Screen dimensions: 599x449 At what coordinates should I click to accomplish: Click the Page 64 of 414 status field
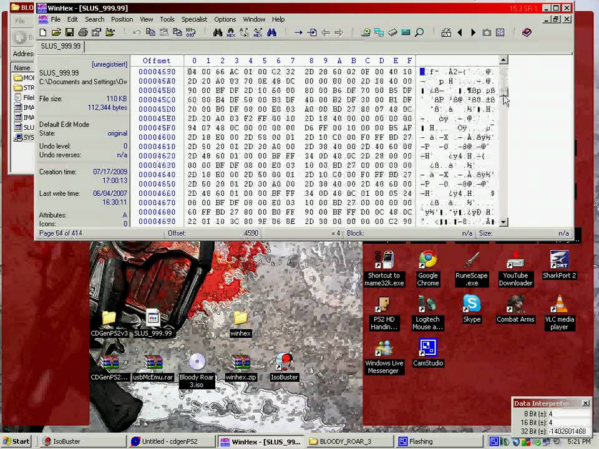pyautogui.click(x=61, y=233)
